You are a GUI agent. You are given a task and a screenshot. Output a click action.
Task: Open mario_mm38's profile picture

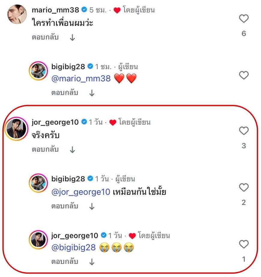click(16, 14)
